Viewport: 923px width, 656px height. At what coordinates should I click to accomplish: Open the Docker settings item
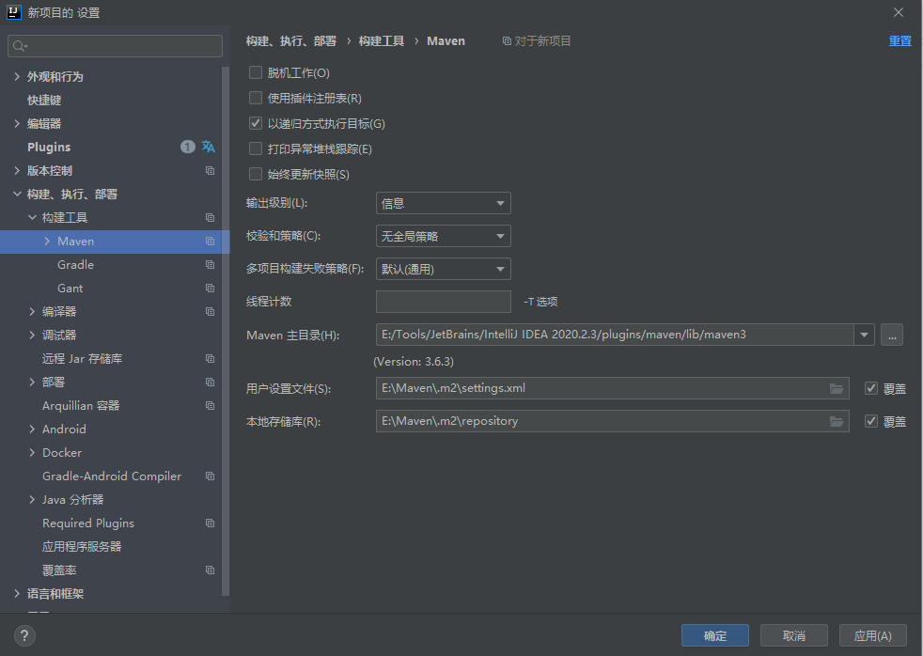coord(62,452)
